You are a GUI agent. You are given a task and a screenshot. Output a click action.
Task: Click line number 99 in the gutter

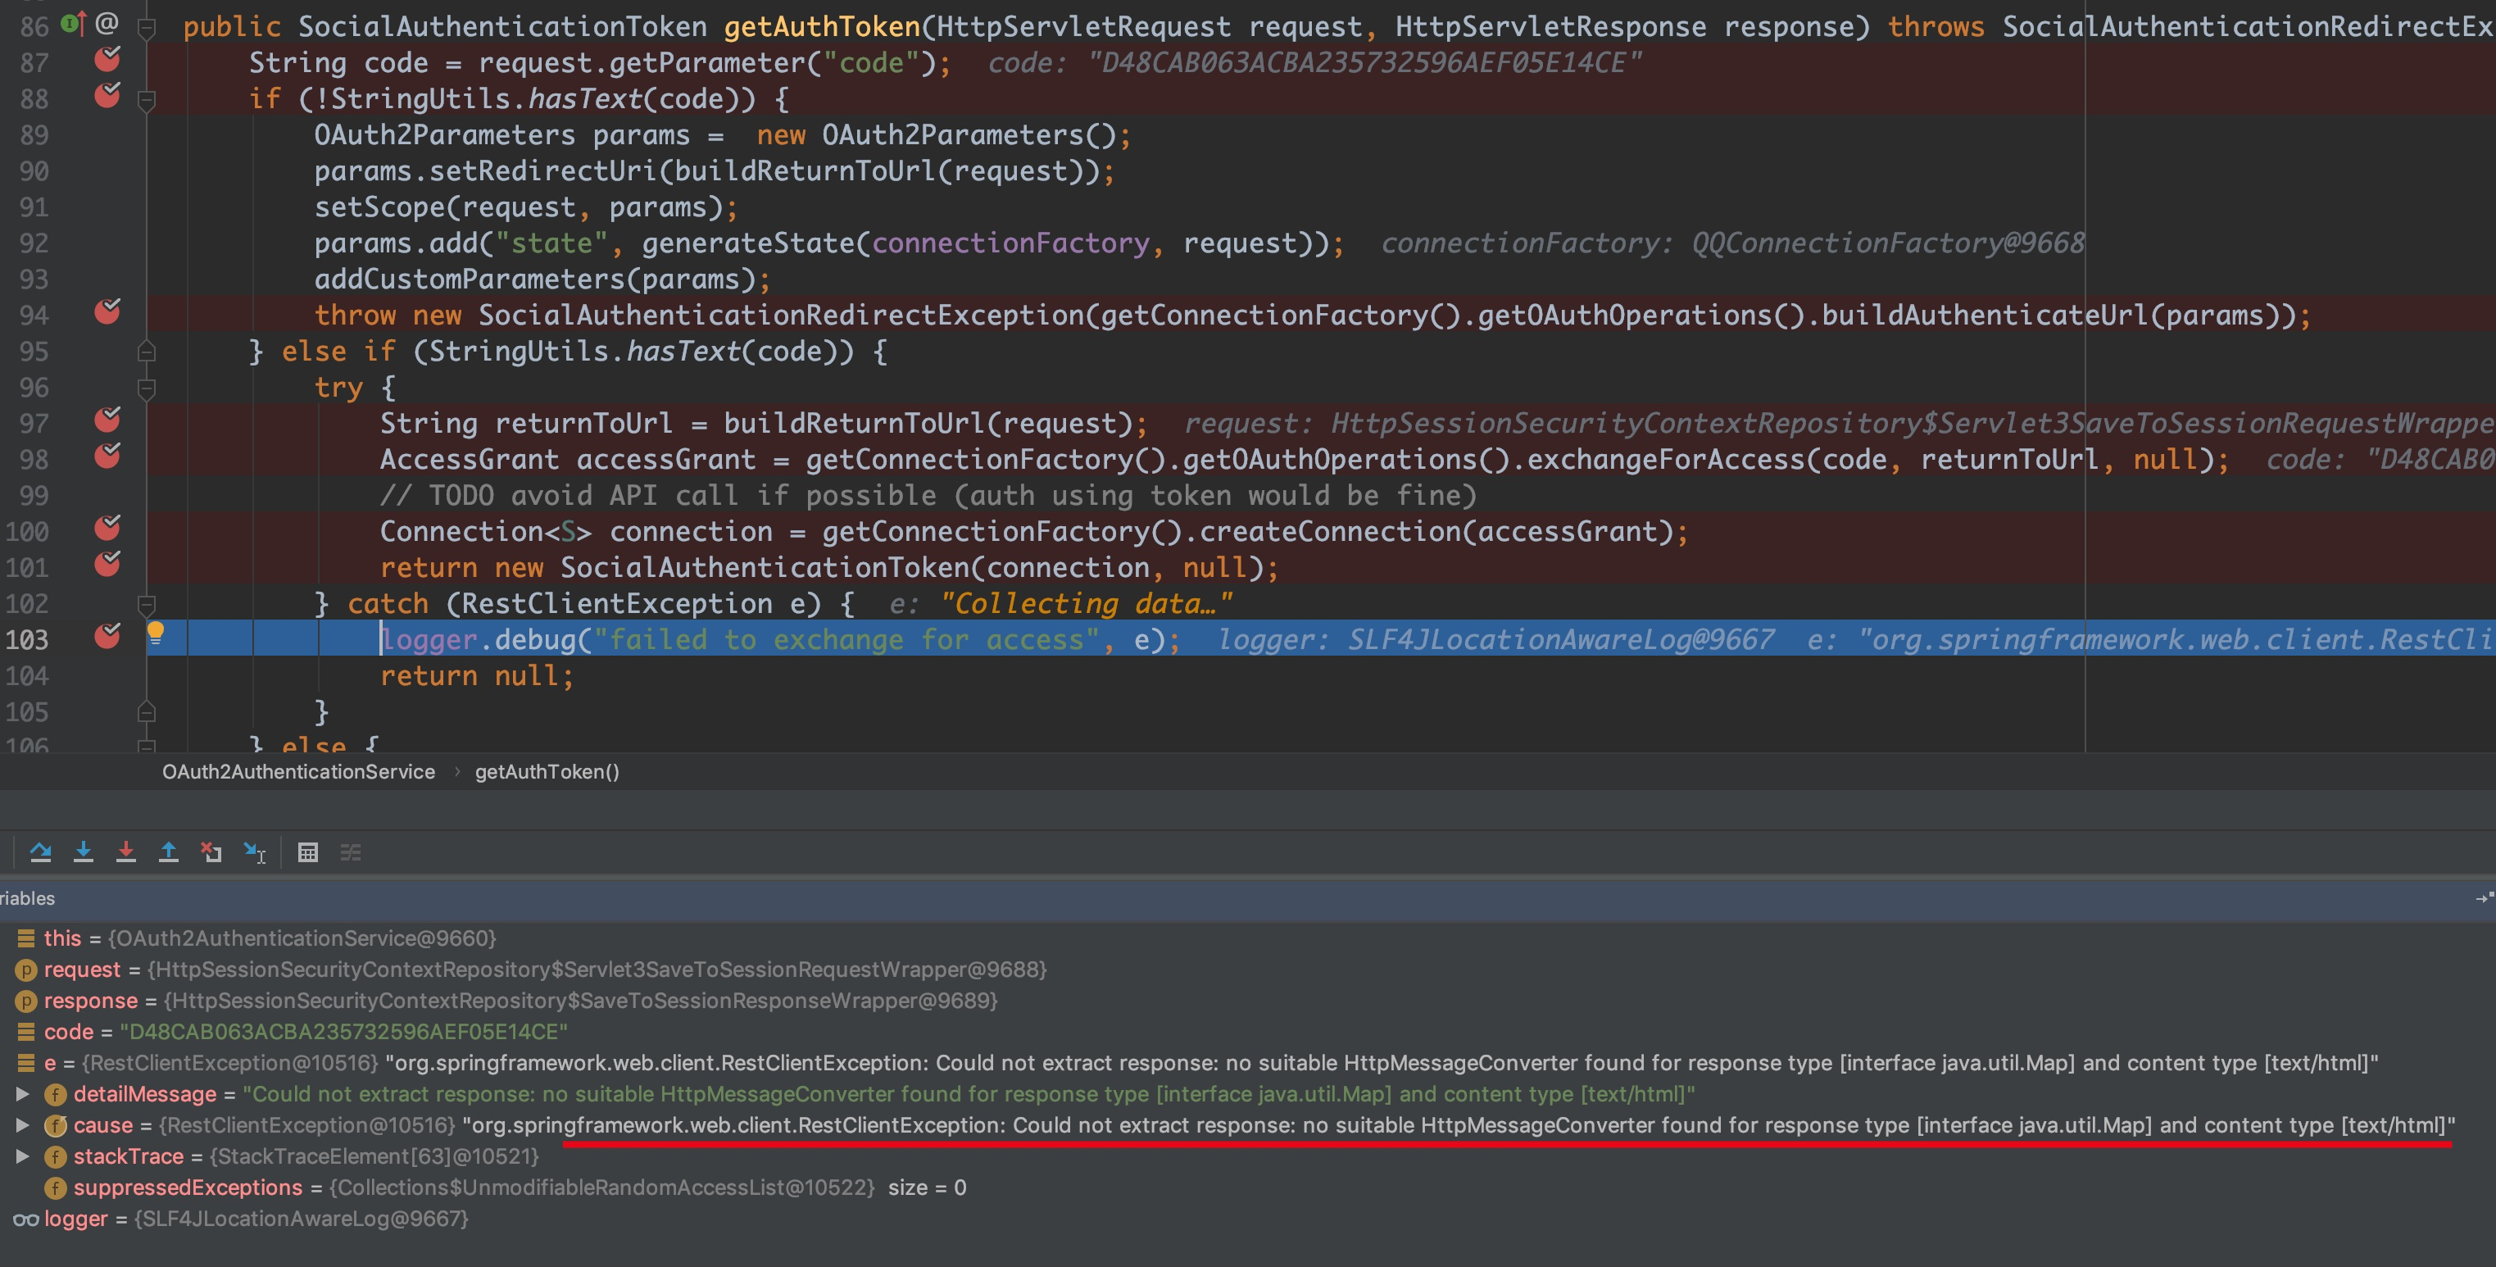point(34,495)
